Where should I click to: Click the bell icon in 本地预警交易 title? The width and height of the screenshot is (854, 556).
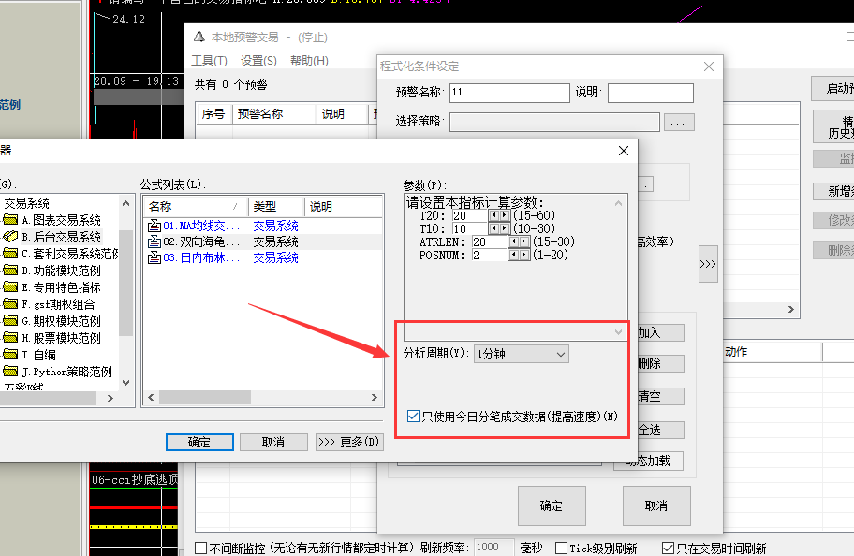tap(199, 37)
